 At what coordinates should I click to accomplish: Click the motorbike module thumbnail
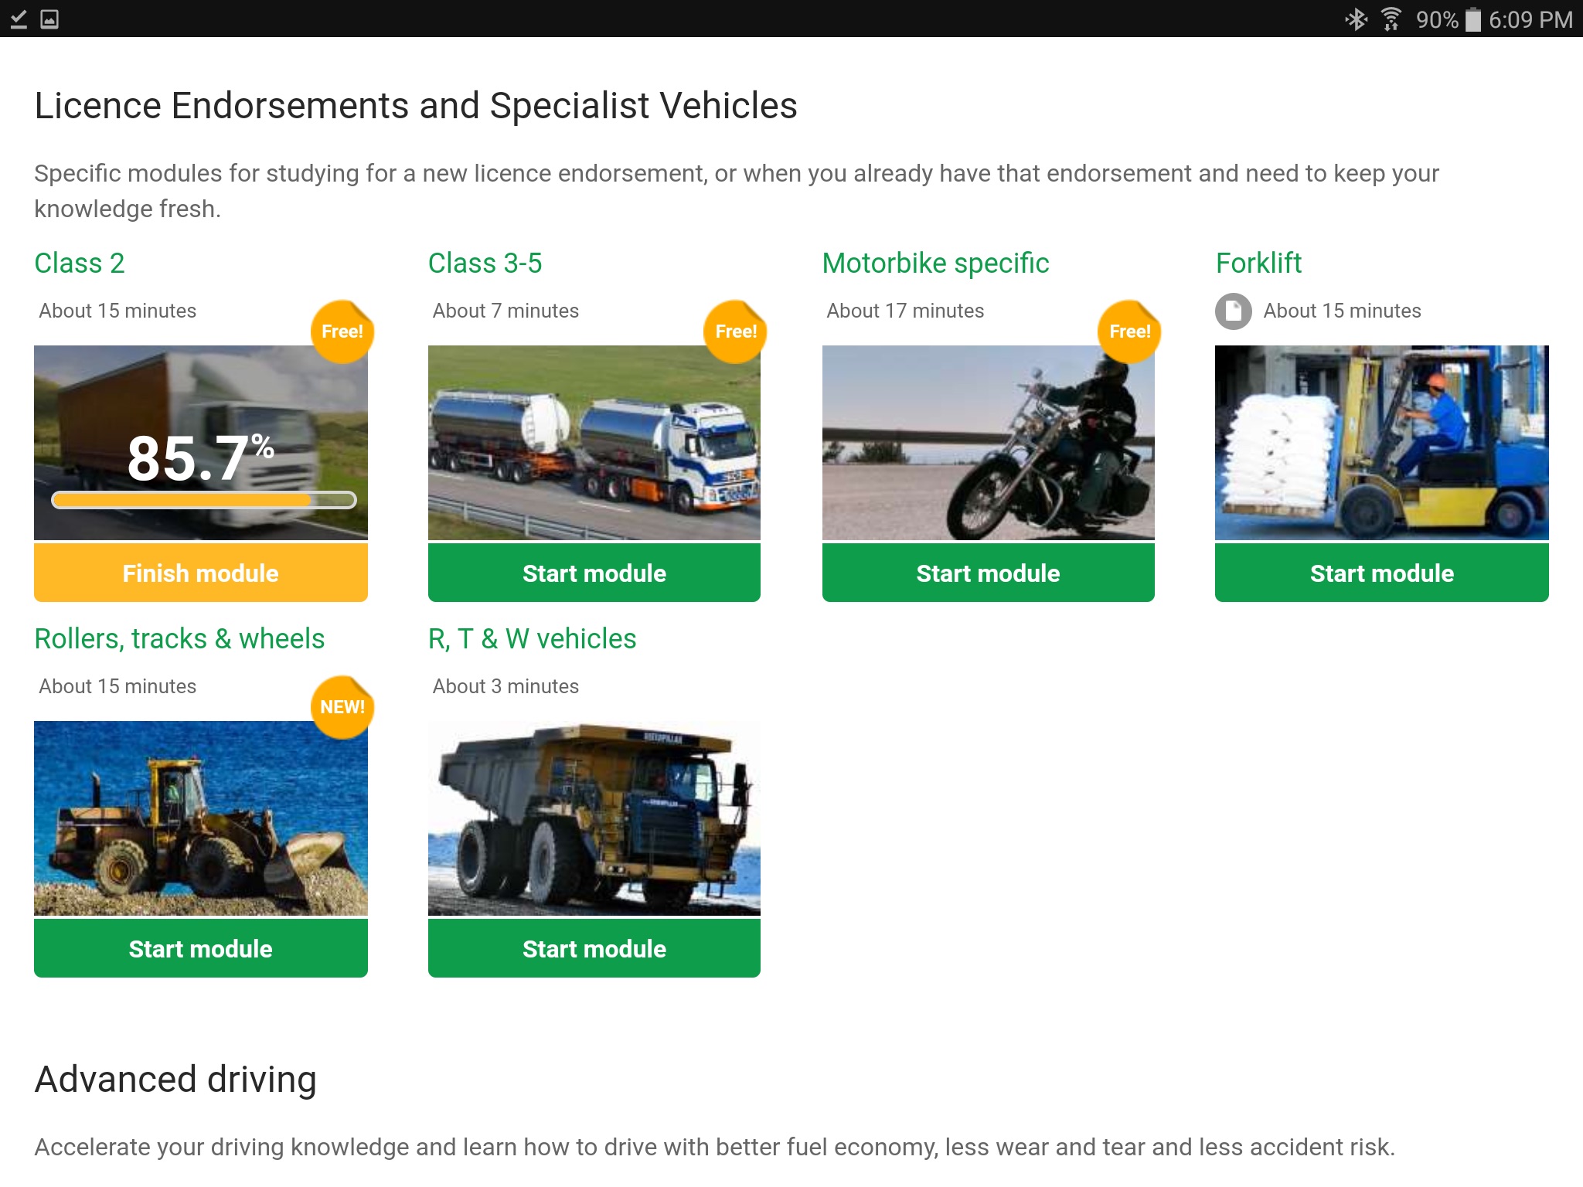click(987, 444)
